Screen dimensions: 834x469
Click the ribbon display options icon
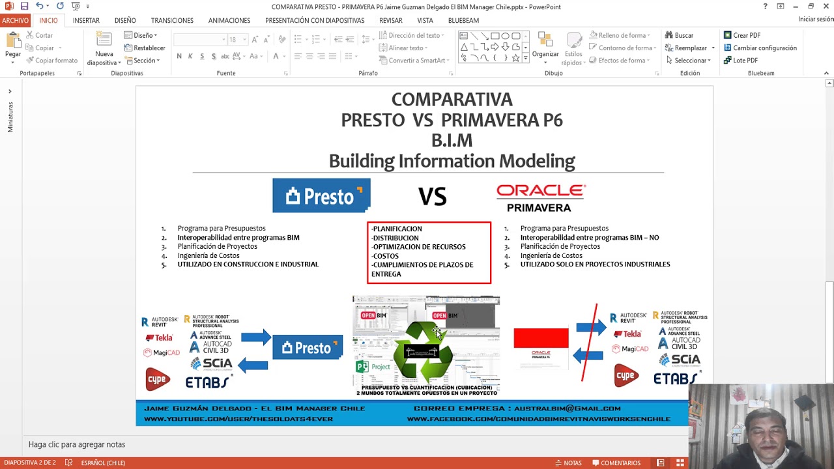tap(781, 7)
